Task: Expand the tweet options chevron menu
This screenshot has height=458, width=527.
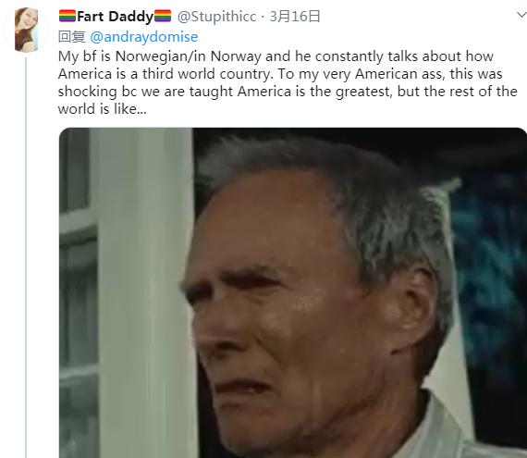Action: (x=521, y=15)
